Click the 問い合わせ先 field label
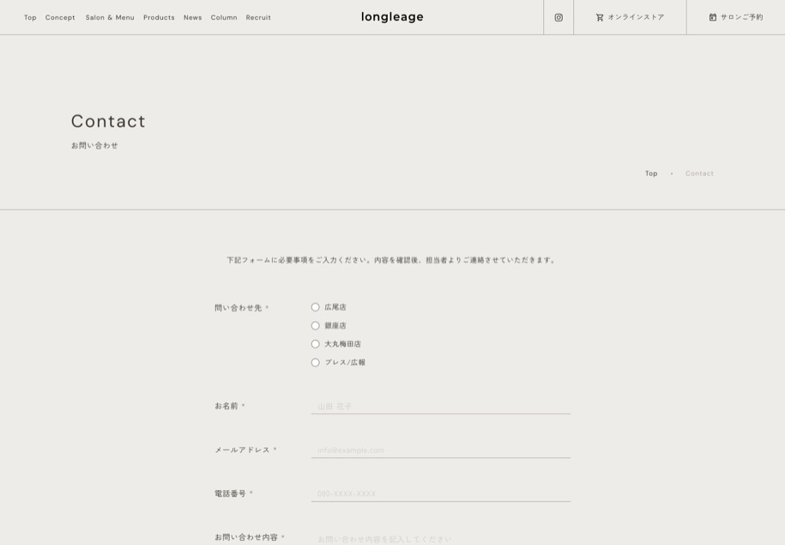 coord(239,307)
